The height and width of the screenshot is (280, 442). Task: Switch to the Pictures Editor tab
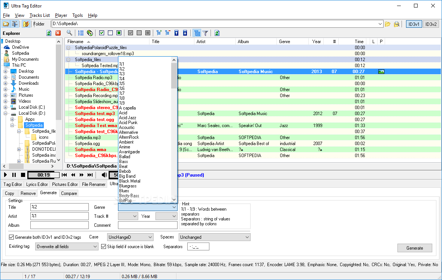[x=65, y=184]
